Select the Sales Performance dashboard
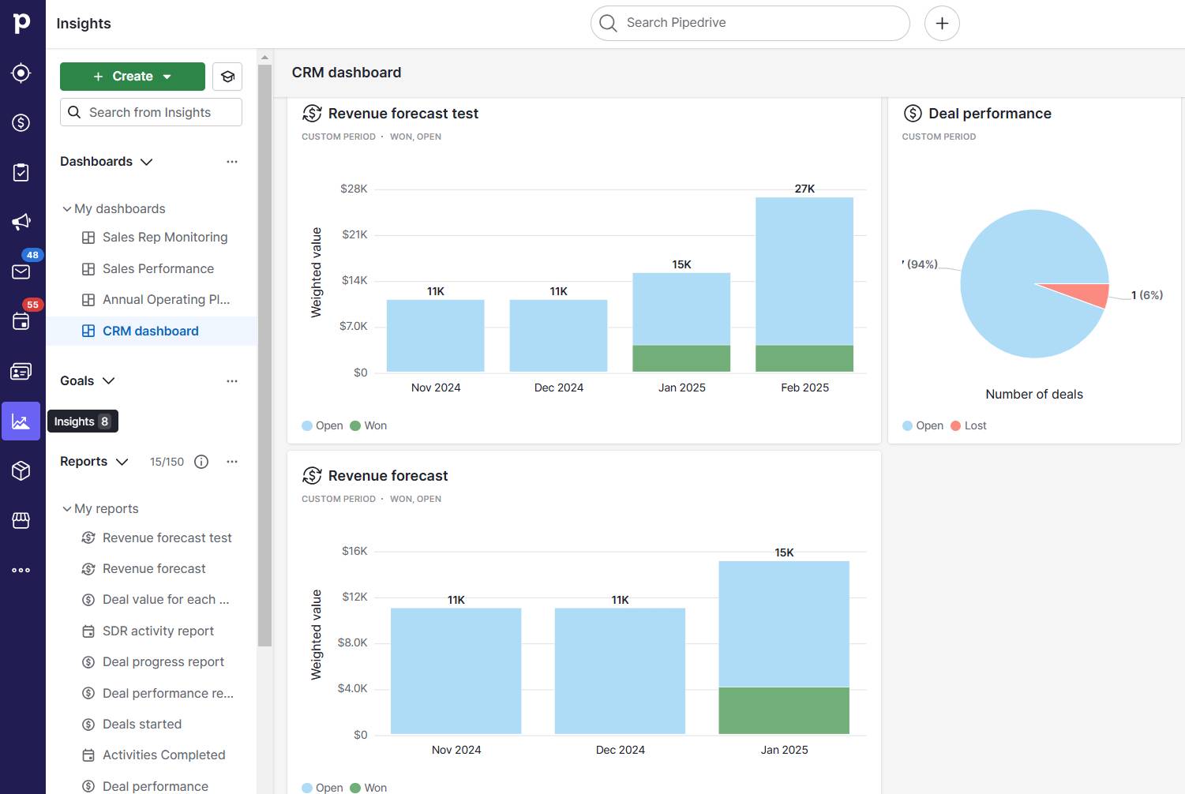 (158, 268)
